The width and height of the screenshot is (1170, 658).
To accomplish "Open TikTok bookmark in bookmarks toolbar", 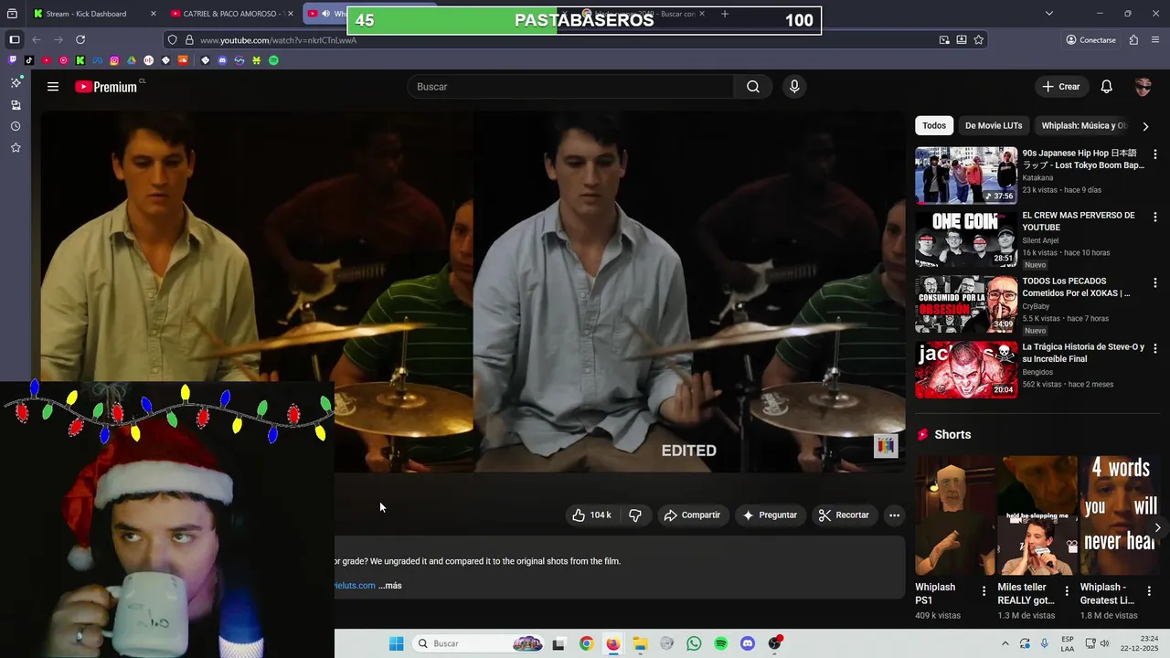I will [x=29, y=60].
